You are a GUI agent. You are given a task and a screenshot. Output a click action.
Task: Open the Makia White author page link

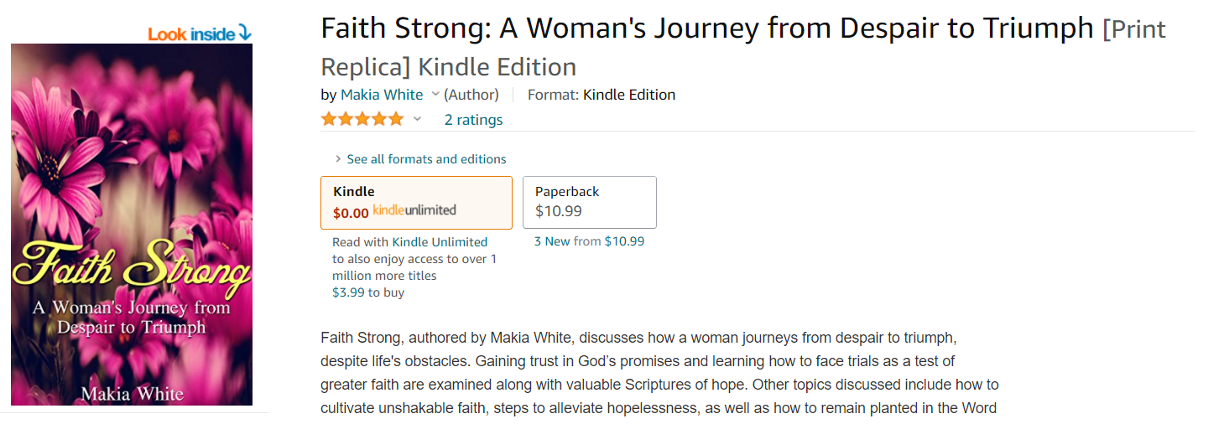coord(382,95)
